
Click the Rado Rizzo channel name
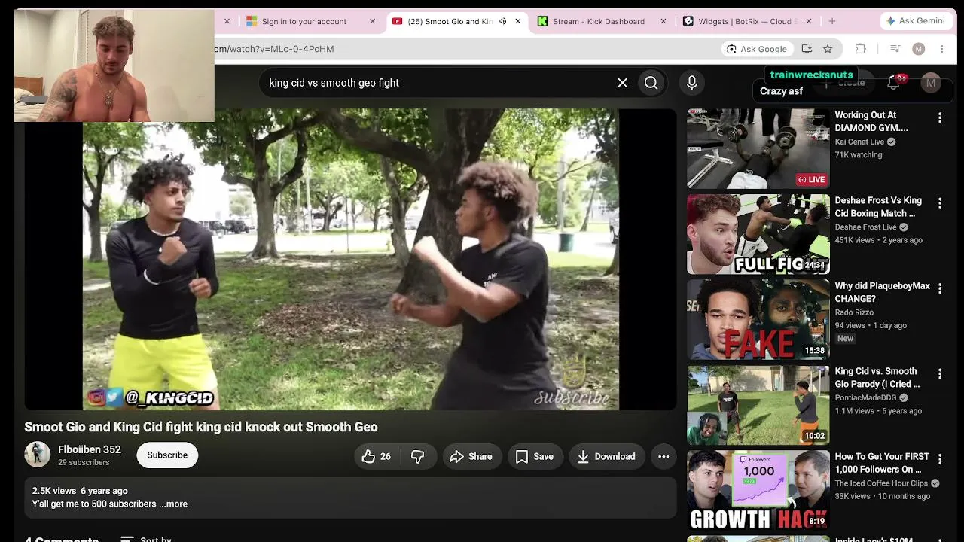[854, 312]
